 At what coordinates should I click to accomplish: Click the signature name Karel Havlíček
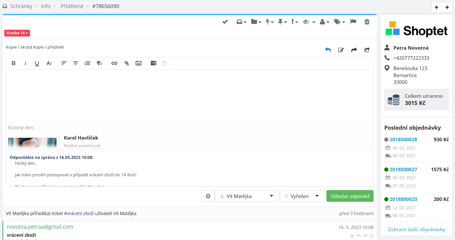pyautogui.click(x=81, y=138)
